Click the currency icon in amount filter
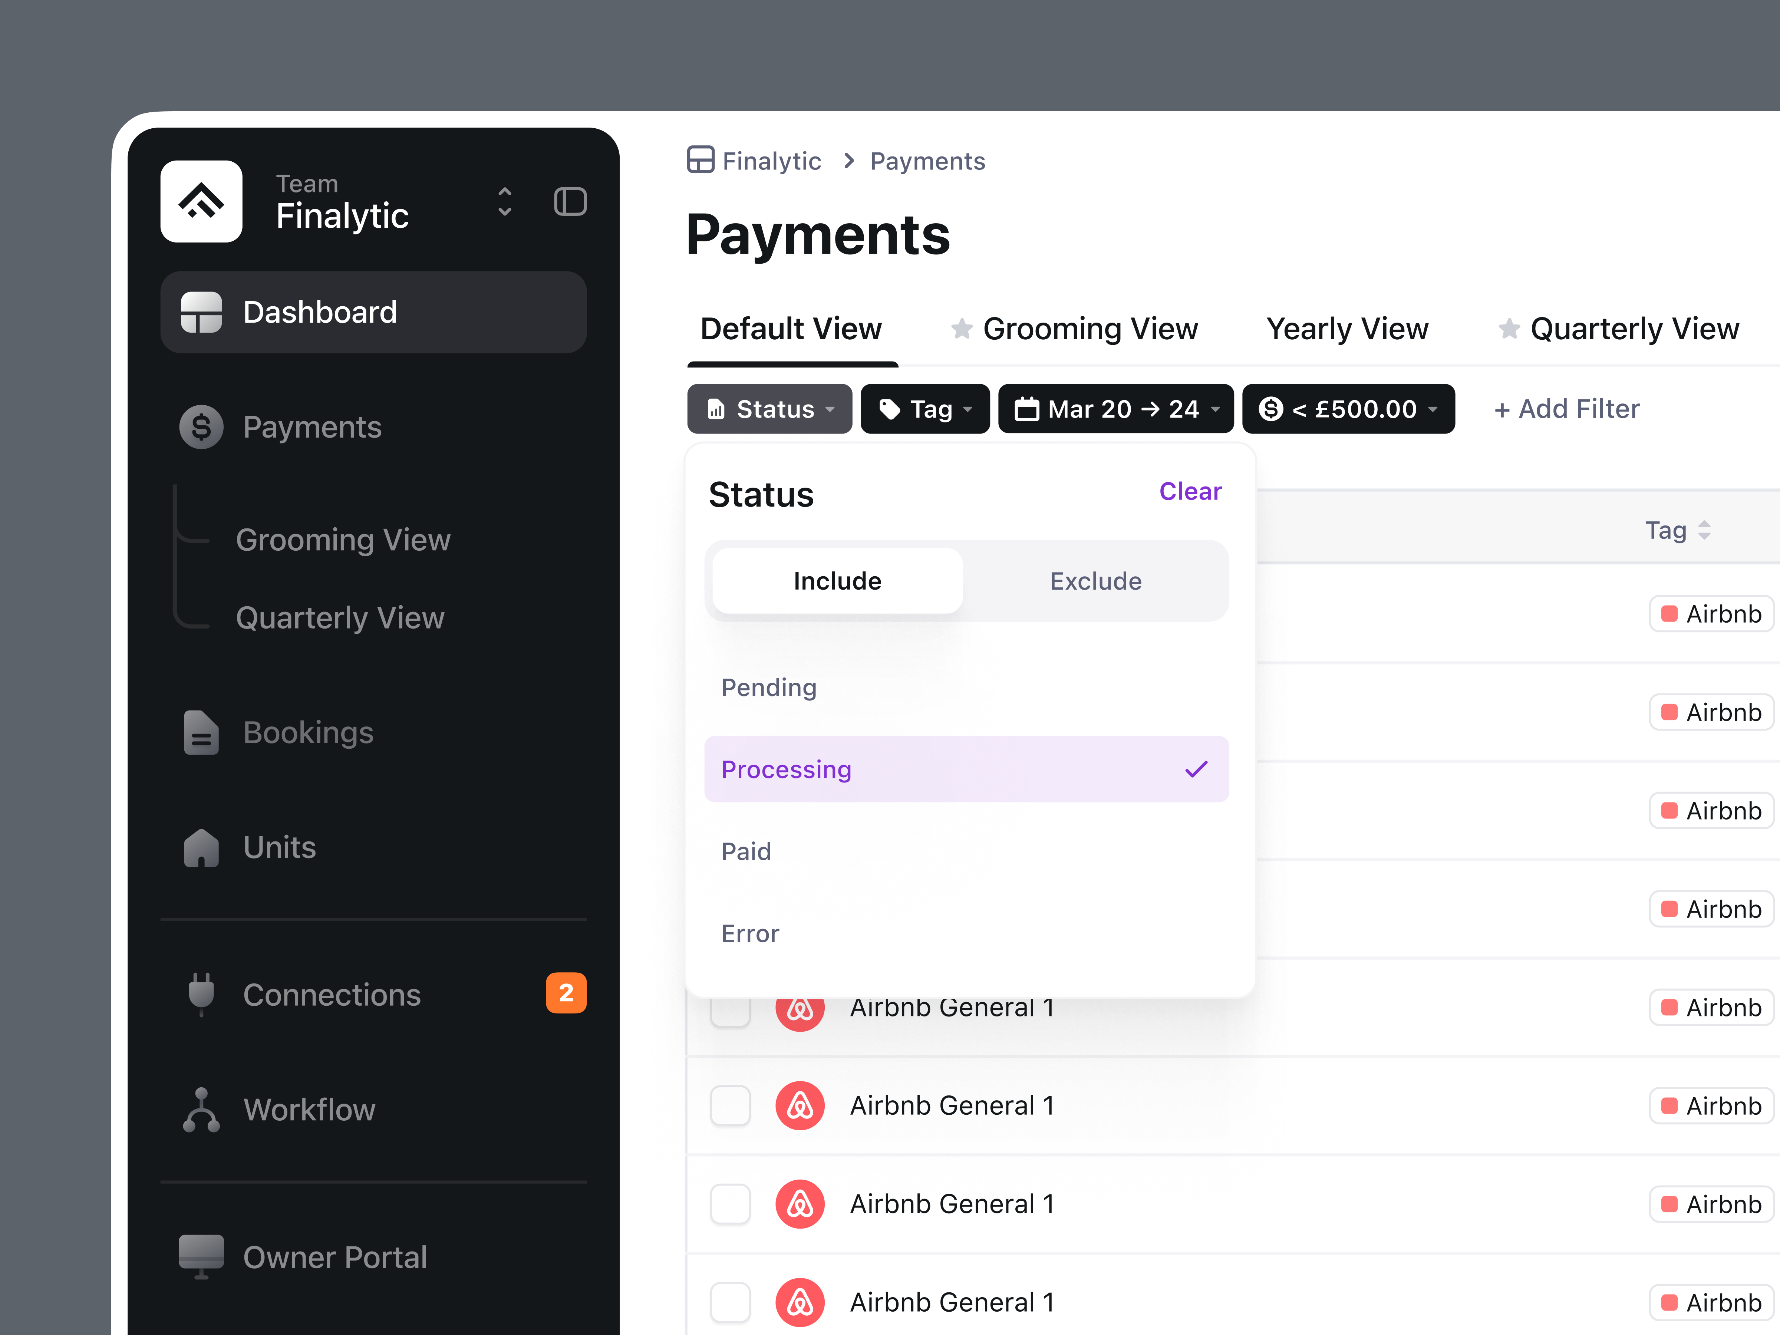 (x=1270, y=409)
